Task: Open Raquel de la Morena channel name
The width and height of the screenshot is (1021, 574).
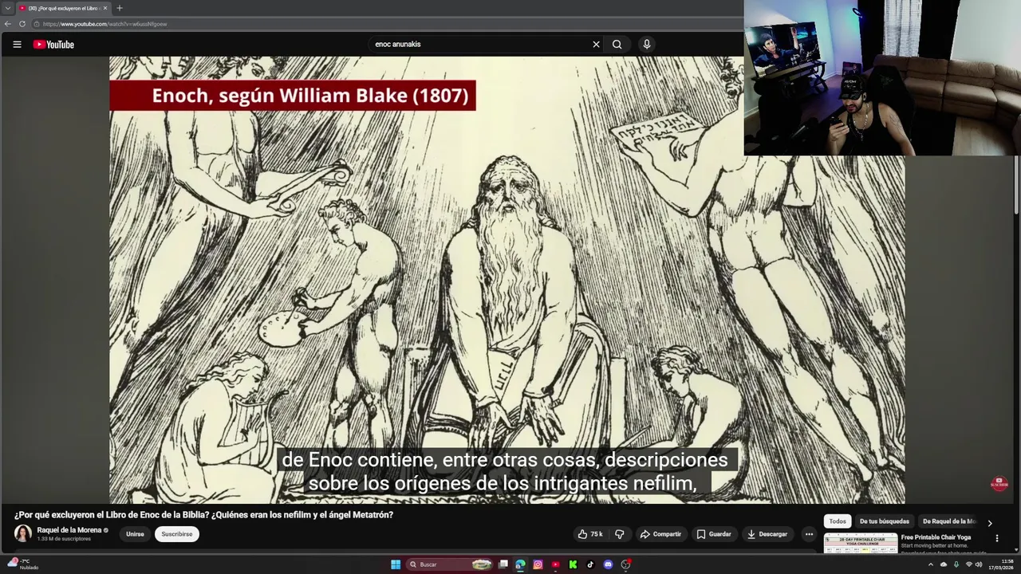Action: (69, 530)
